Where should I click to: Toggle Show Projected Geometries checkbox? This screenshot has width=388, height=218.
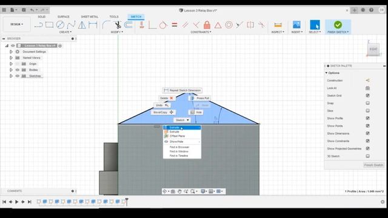pyautogui.click(x=367, y=148)
